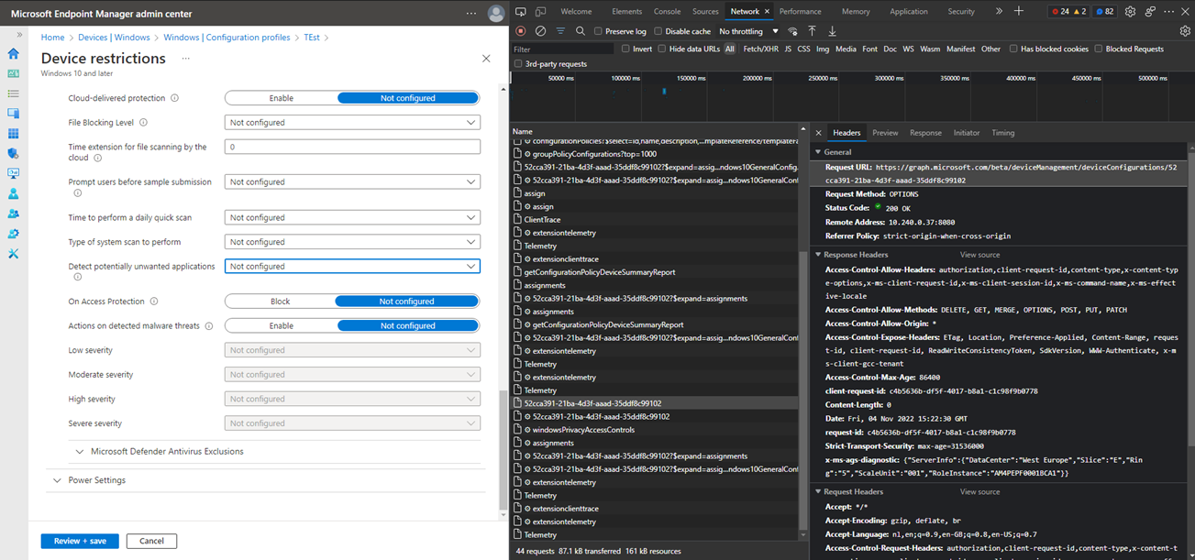This screenshot has height=560, width=1195.
Task: Toggle the network filter funnel icon
Action: tap(560, 31)
